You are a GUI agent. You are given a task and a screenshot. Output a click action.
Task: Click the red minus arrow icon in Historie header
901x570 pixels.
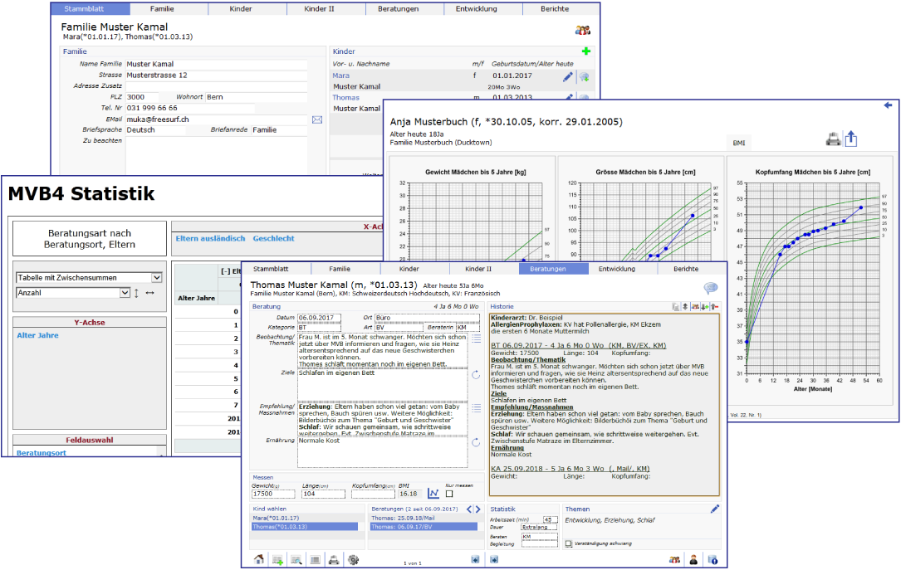(715, 307)
